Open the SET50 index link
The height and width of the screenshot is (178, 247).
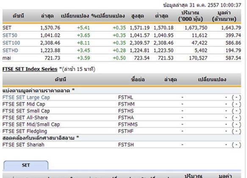pos(10,35)
